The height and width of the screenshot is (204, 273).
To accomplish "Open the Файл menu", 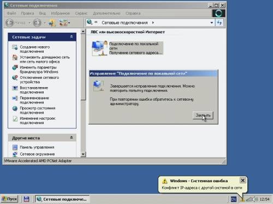I will 11,13.
